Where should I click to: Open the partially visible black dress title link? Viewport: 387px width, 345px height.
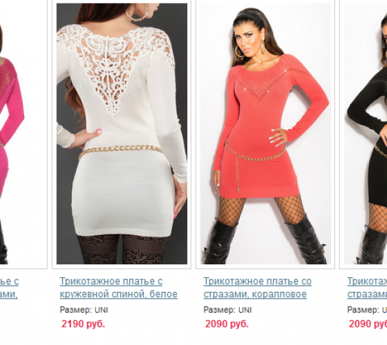click(367, 288)
